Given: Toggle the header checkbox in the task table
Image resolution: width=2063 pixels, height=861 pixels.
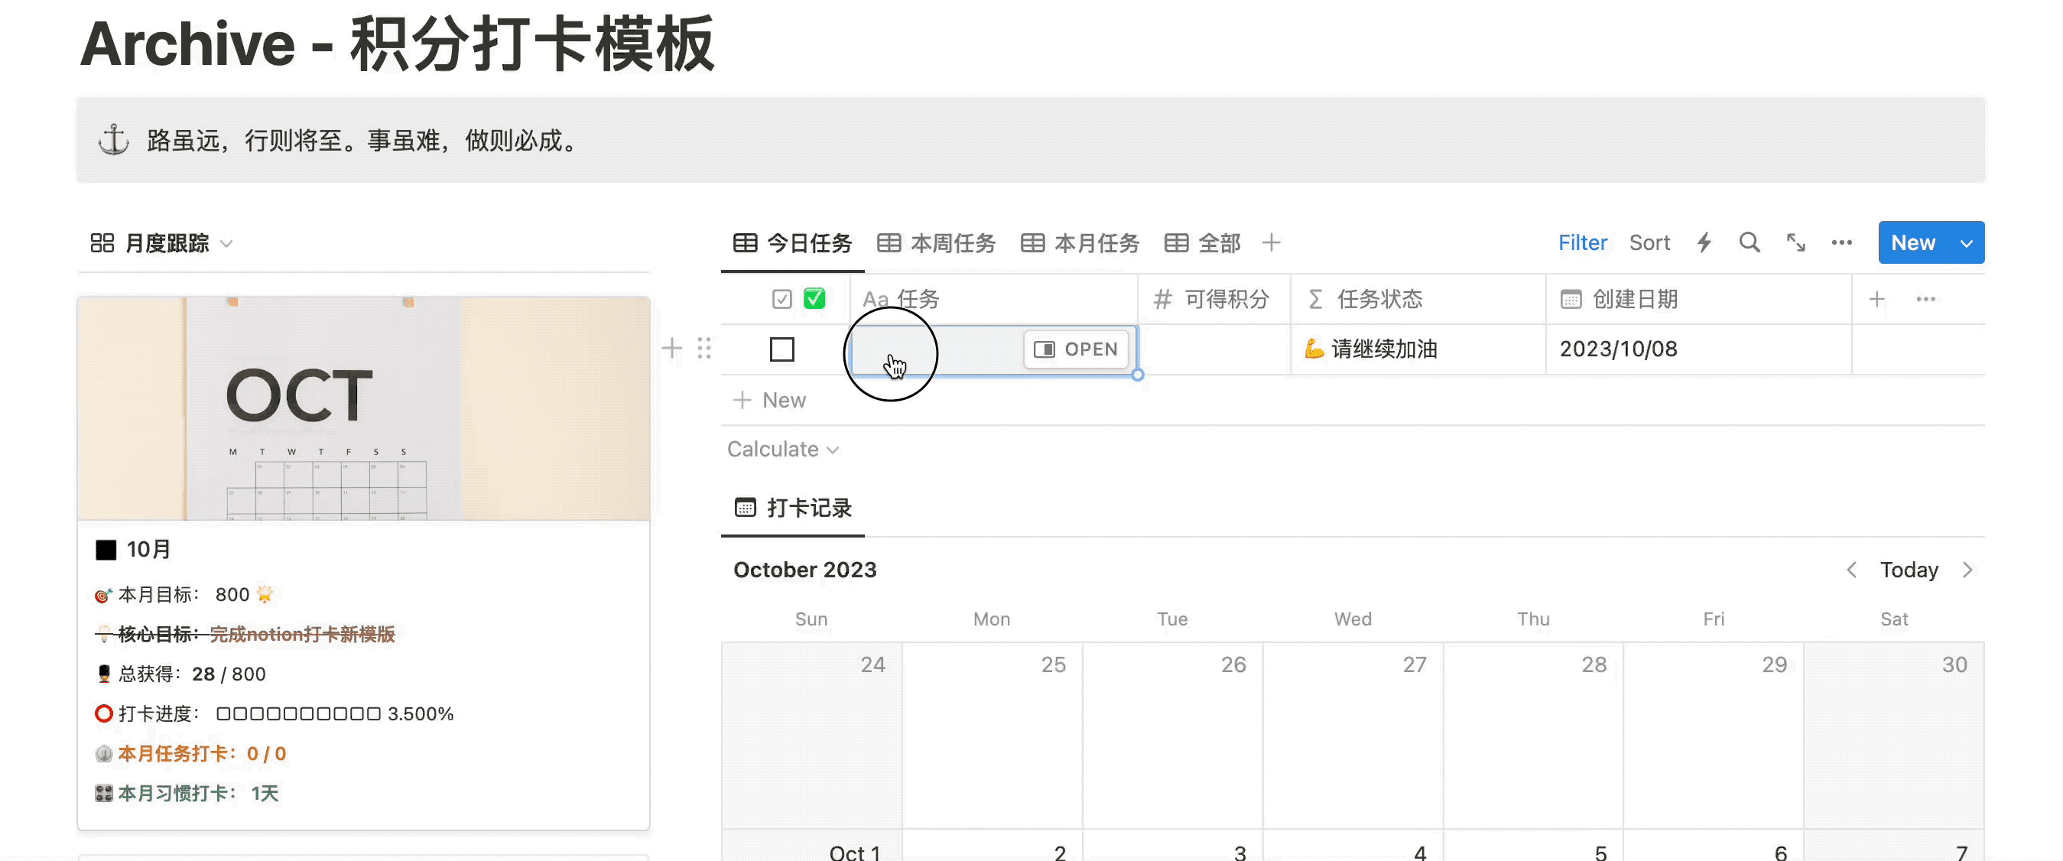Looking at the screenshot, I should tap(781, 298).
